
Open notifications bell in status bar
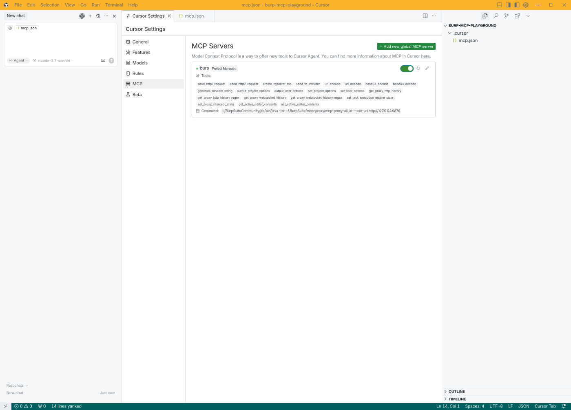pos(564,406)
